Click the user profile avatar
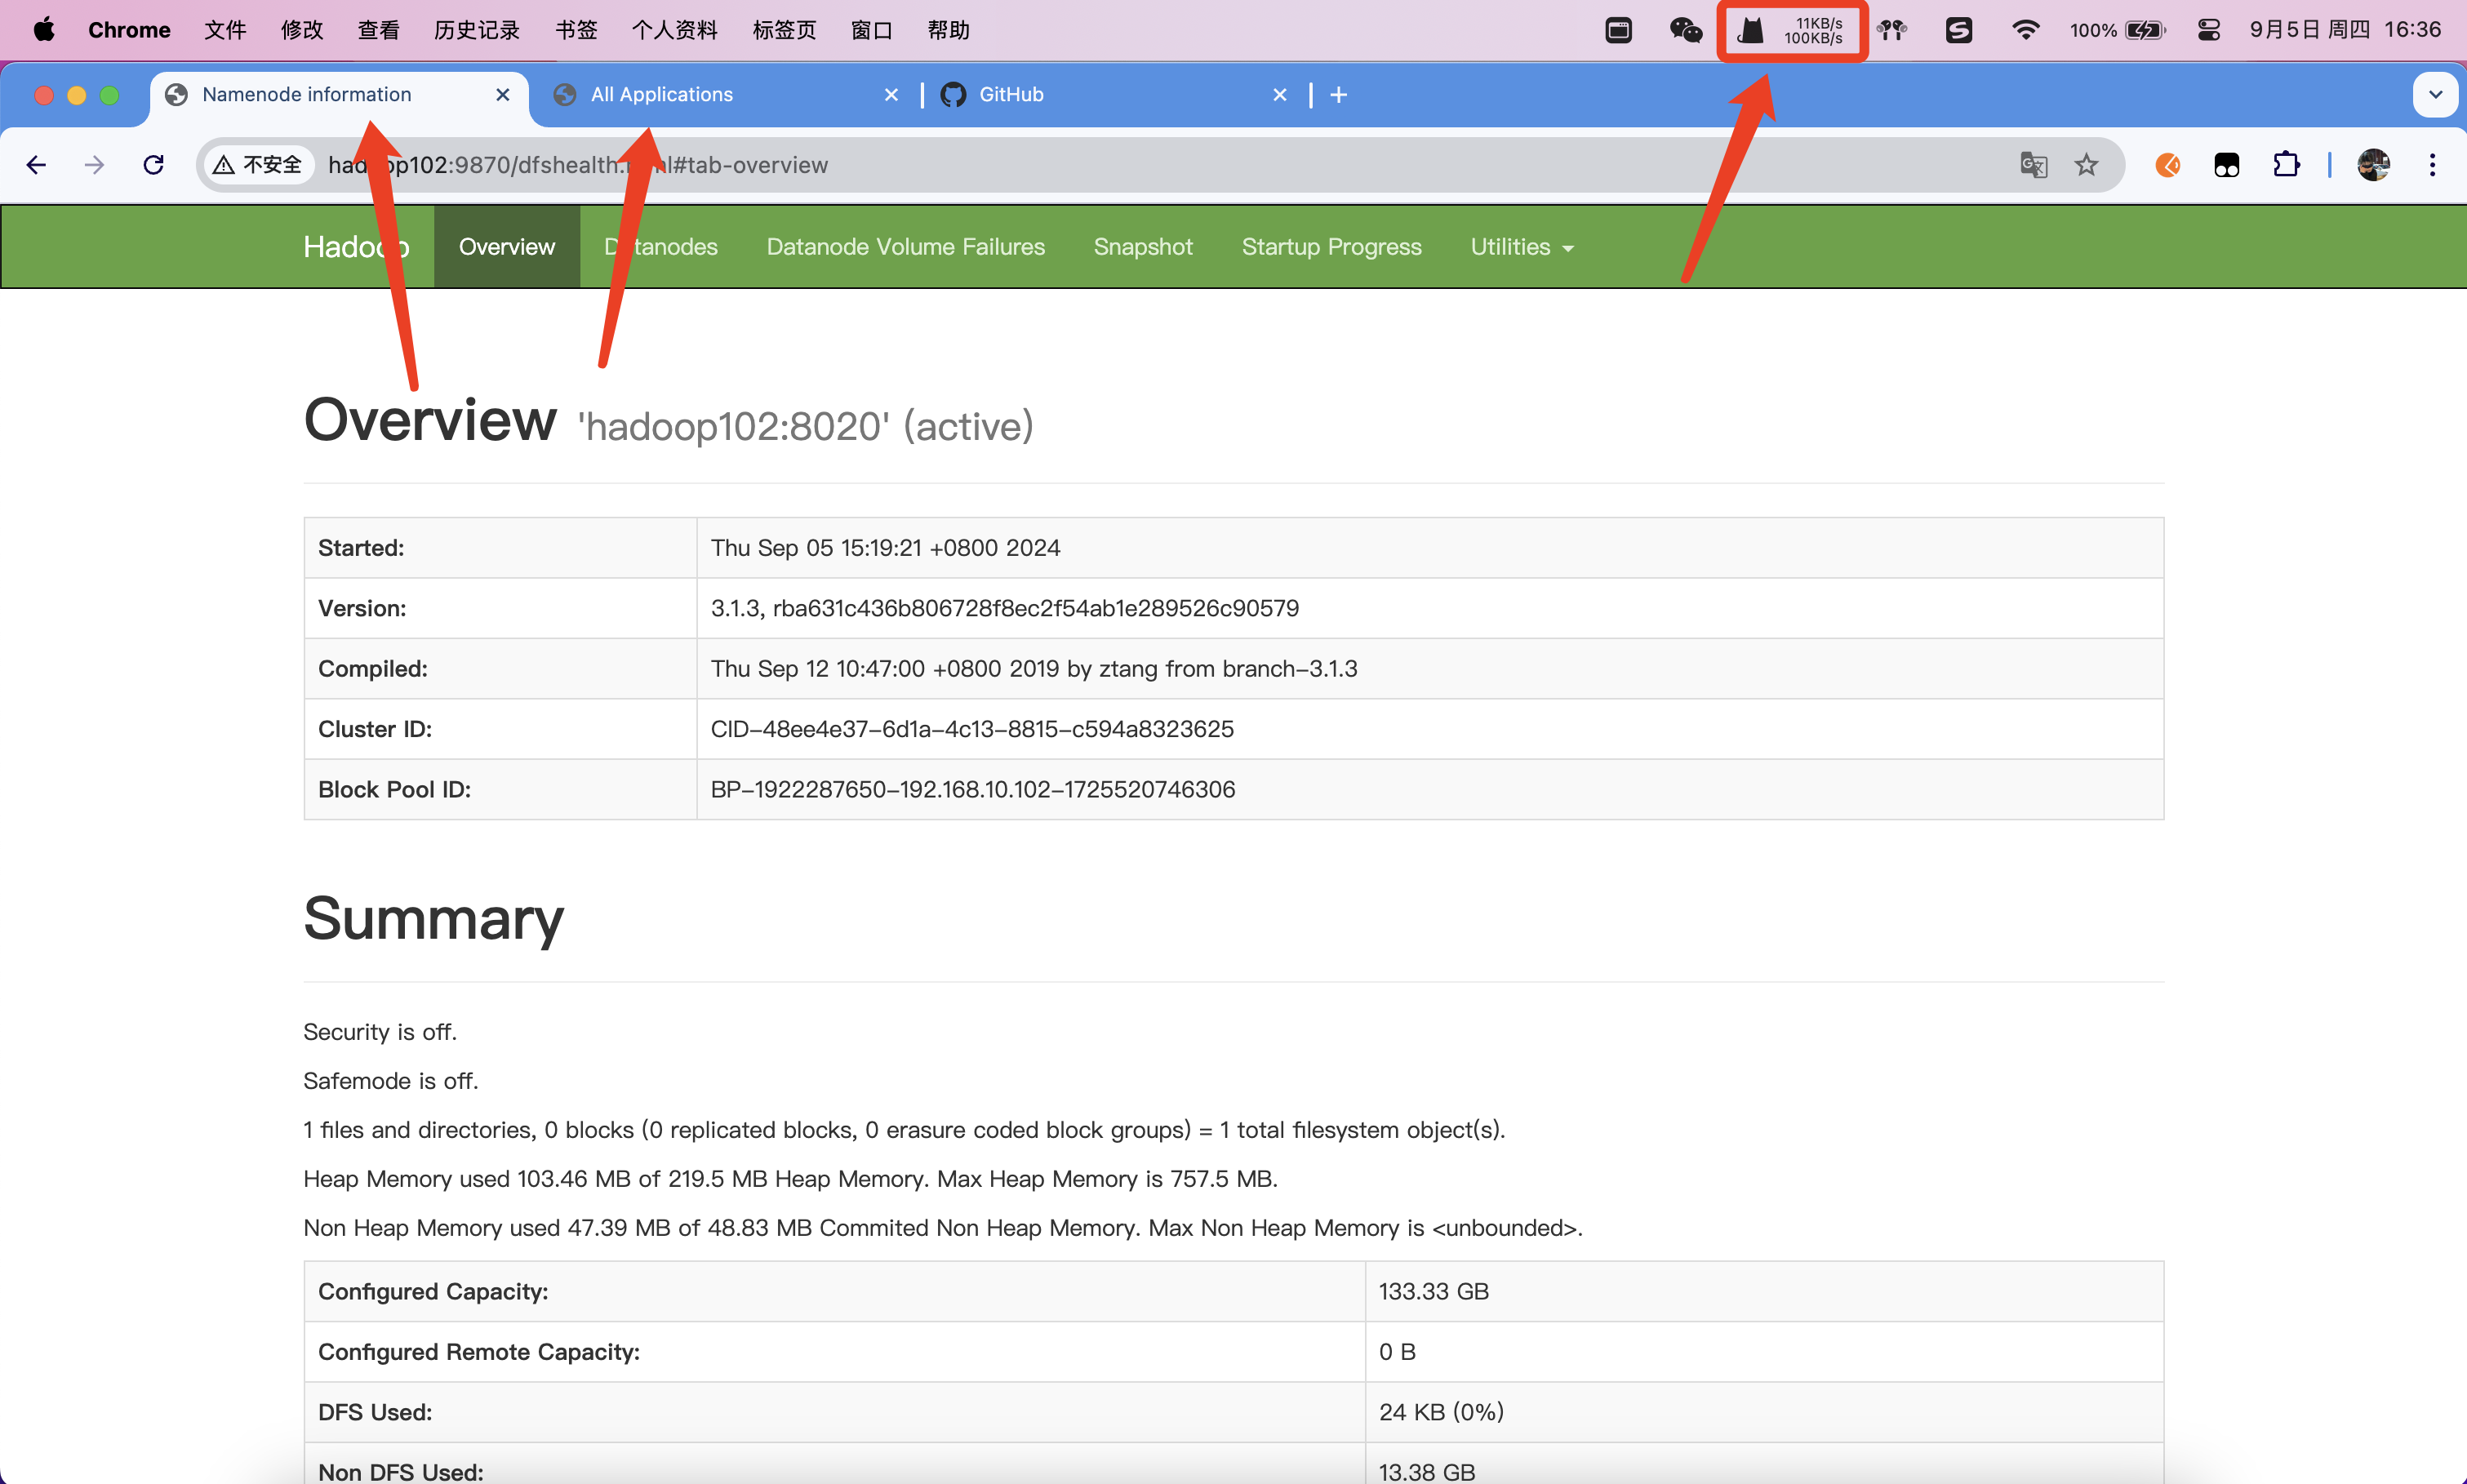Image resolution: width=2467 pixels, height=1484 pixels. pyautogui.click(x=2373, y=165)
